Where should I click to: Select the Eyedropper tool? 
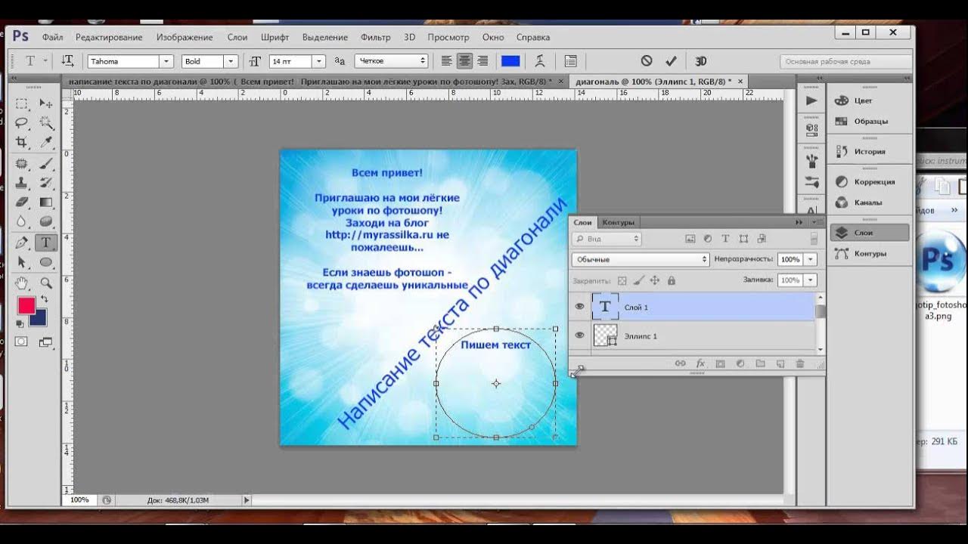pos(46,142)
